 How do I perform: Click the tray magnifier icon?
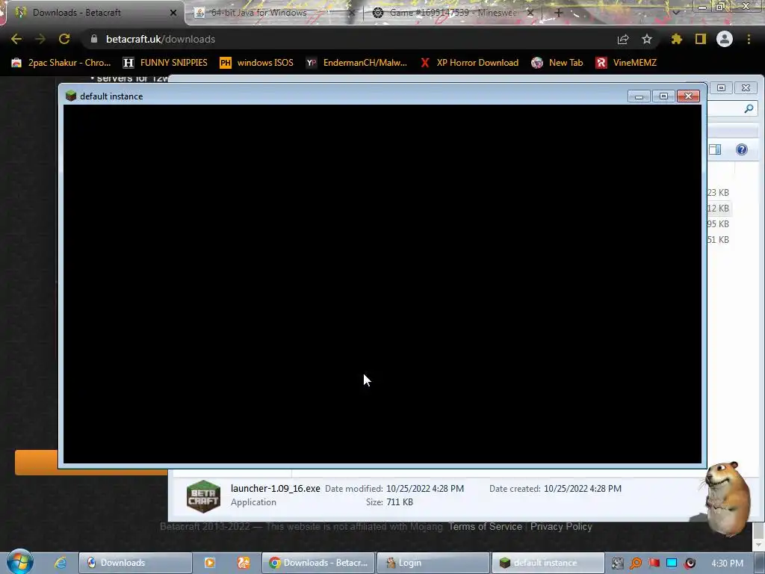coord(636,564)
